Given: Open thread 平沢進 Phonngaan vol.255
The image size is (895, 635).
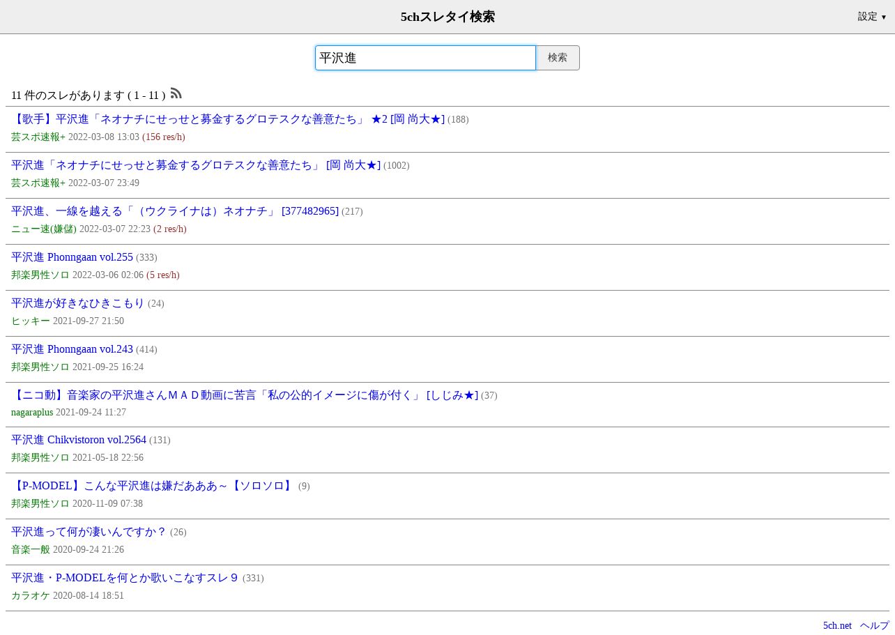Looking at the screenshot, I should click(x=72, y=257).
